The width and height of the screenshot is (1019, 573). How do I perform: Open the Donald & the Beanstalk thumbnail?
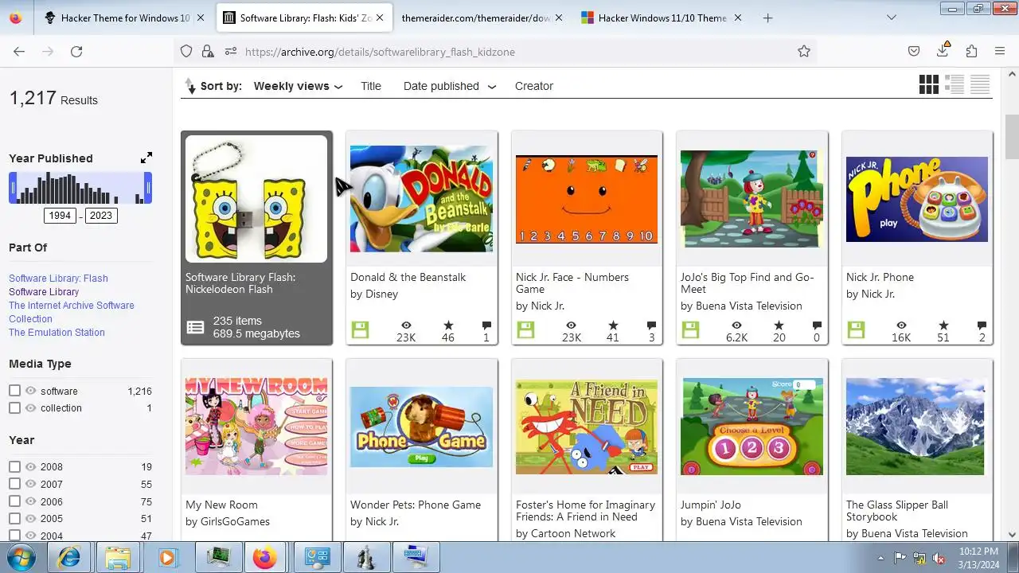[421, 199]
